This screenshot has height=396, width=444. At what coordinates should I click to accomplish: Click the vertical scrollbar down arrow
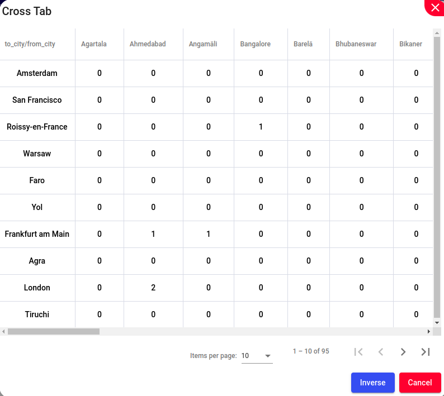coord(437,323)
